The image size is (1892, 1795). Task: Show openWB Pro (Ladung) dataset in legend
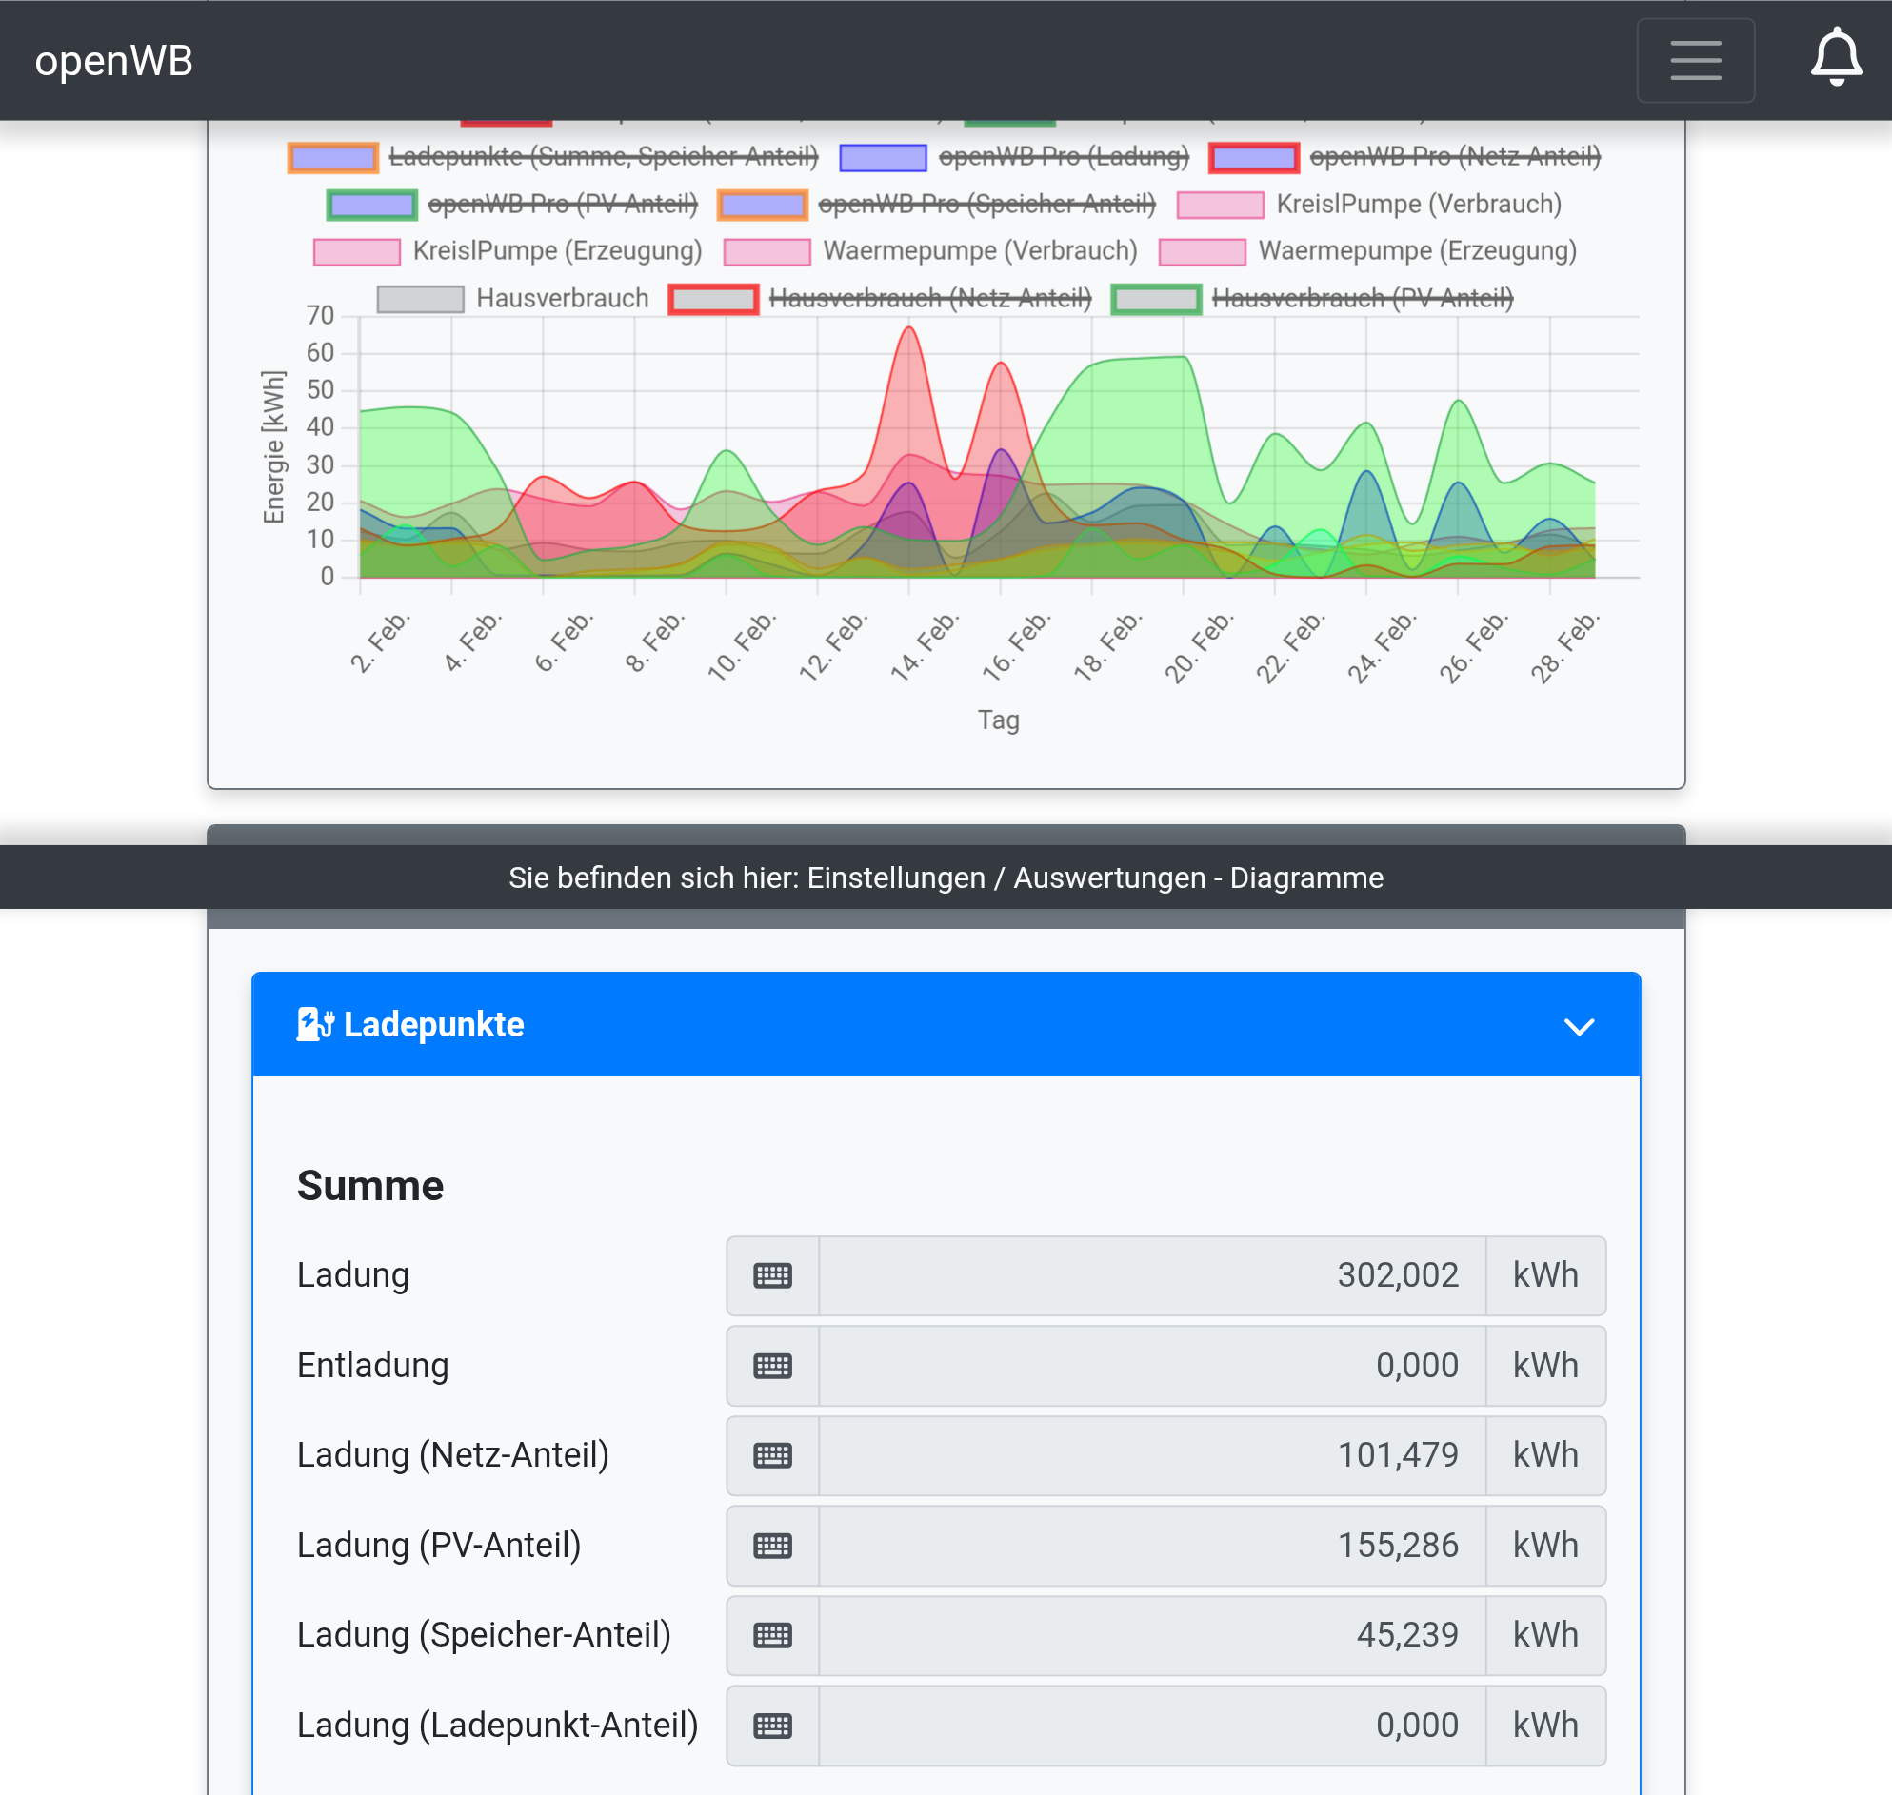pos(1063,157)
